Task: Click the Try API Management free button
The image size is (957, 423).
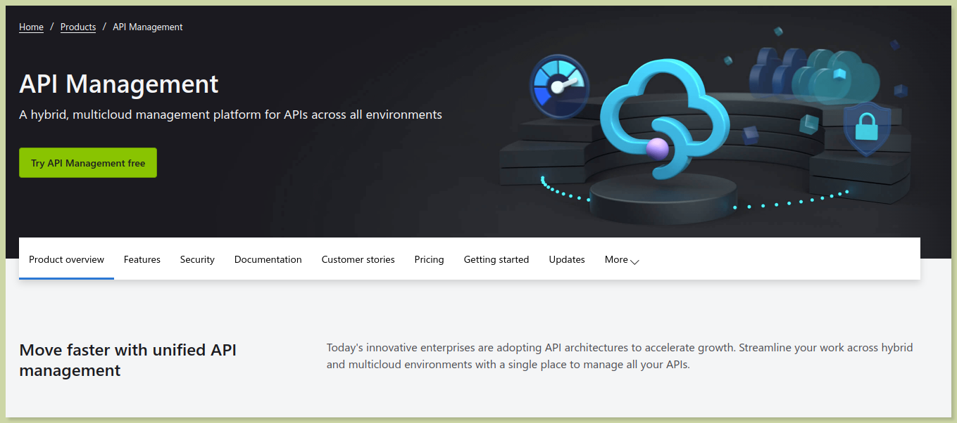Action: pos(88,163)
